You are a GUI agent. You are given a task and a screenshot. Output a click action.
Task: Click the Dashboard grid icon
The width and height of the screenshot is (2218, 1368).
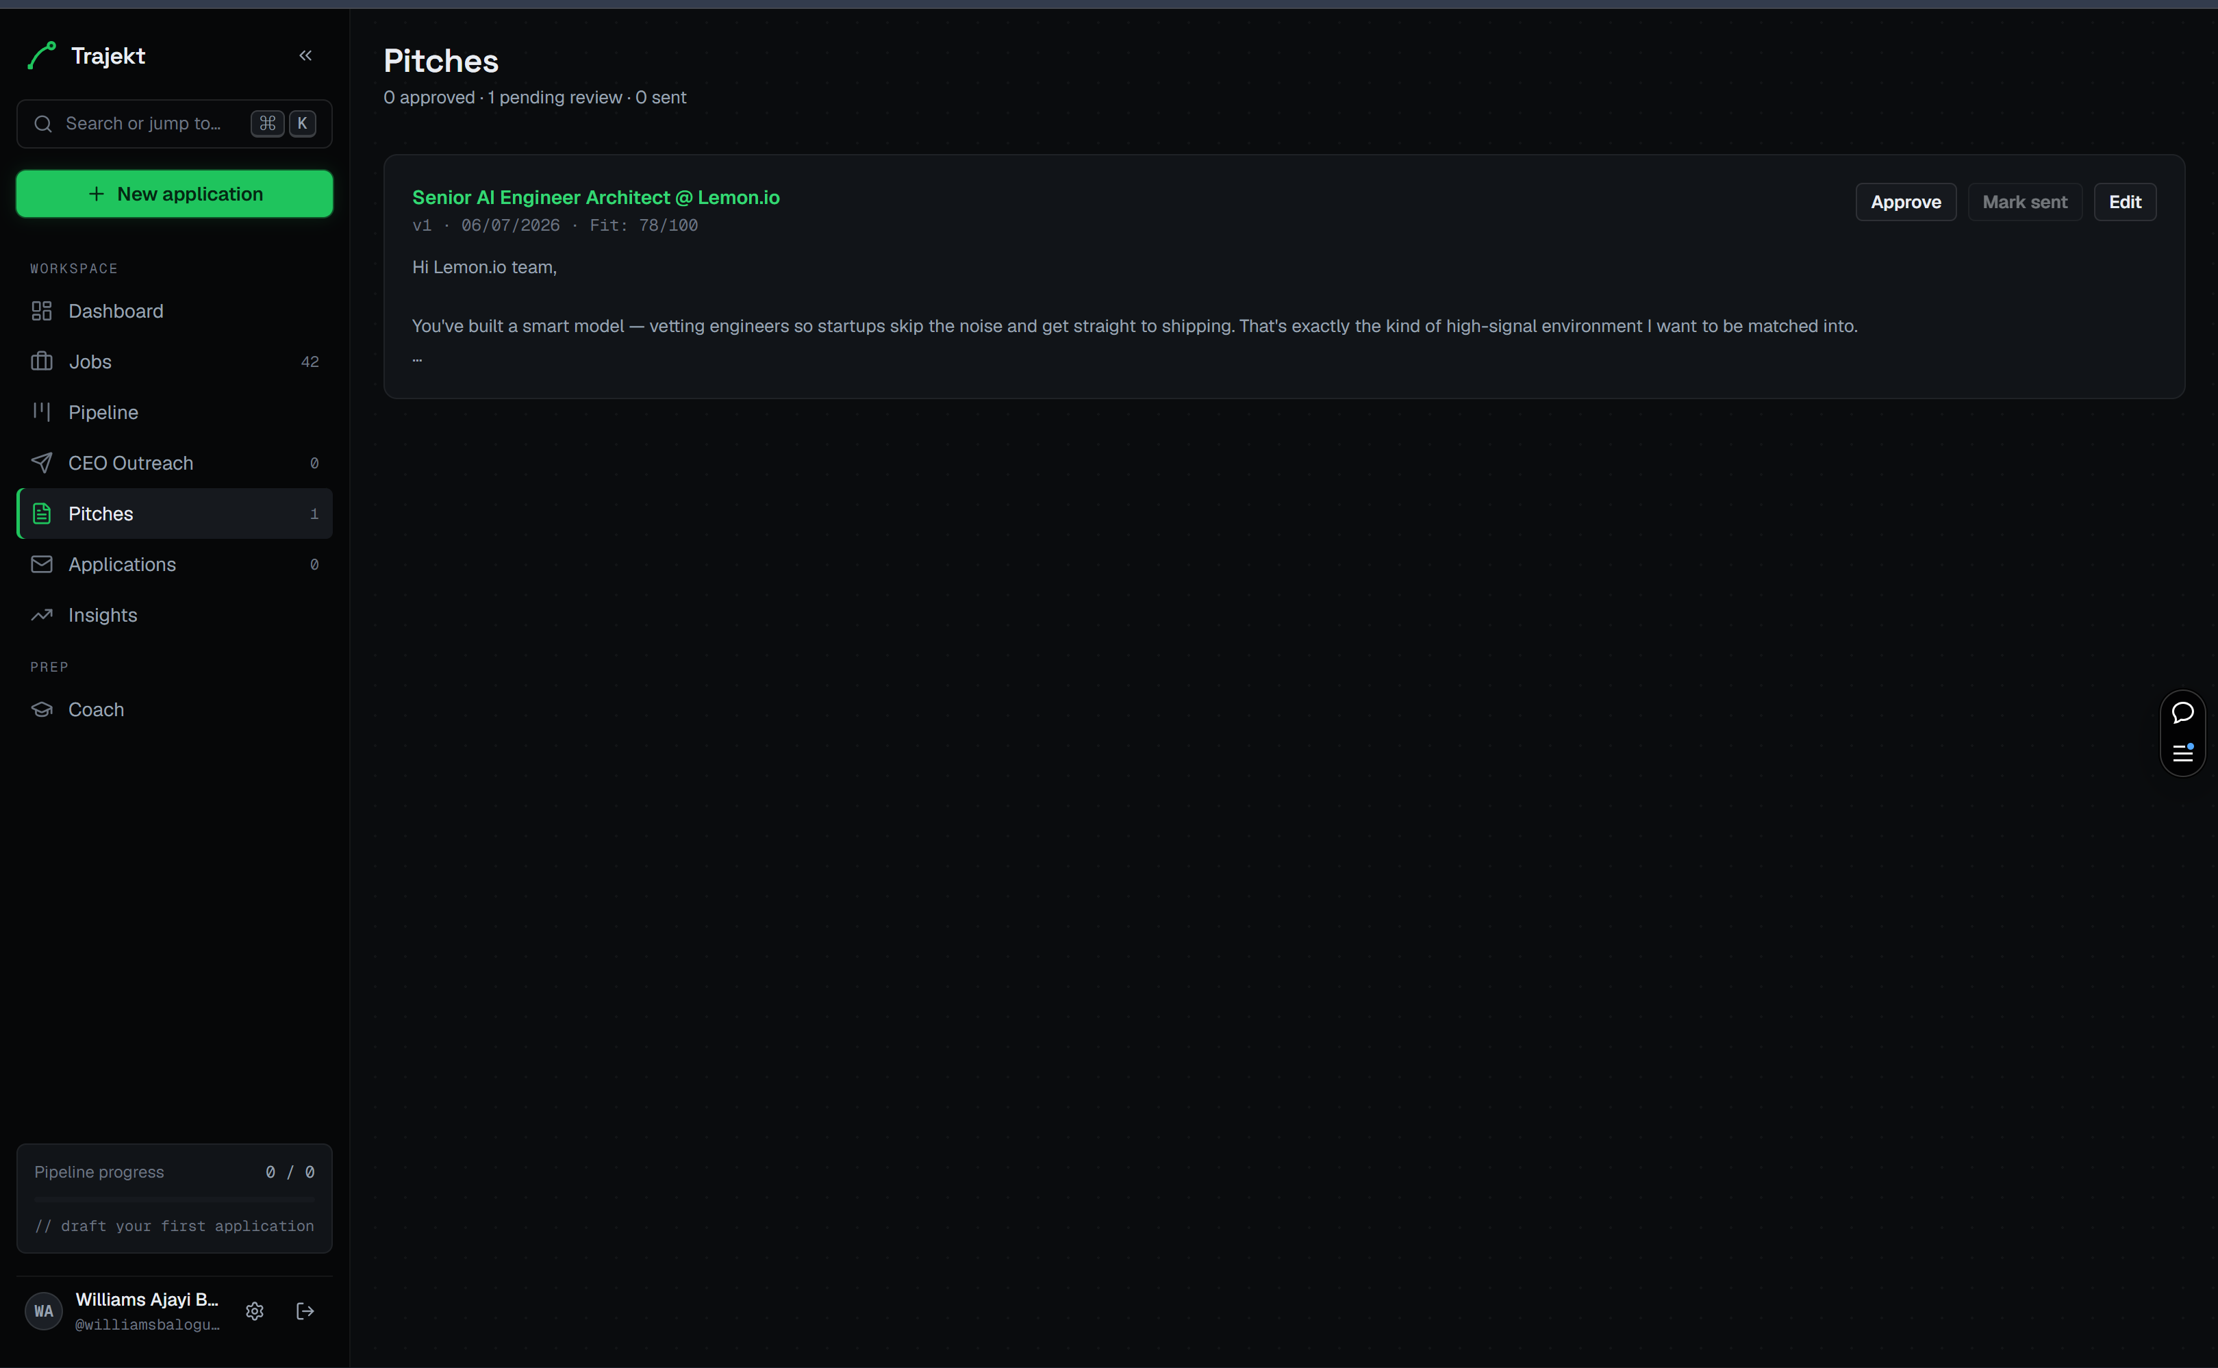42,312
